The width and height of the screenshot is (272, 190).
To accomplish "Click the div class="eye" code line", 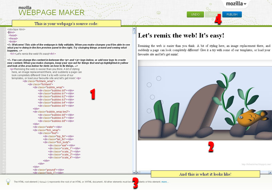I will (62, 146).
